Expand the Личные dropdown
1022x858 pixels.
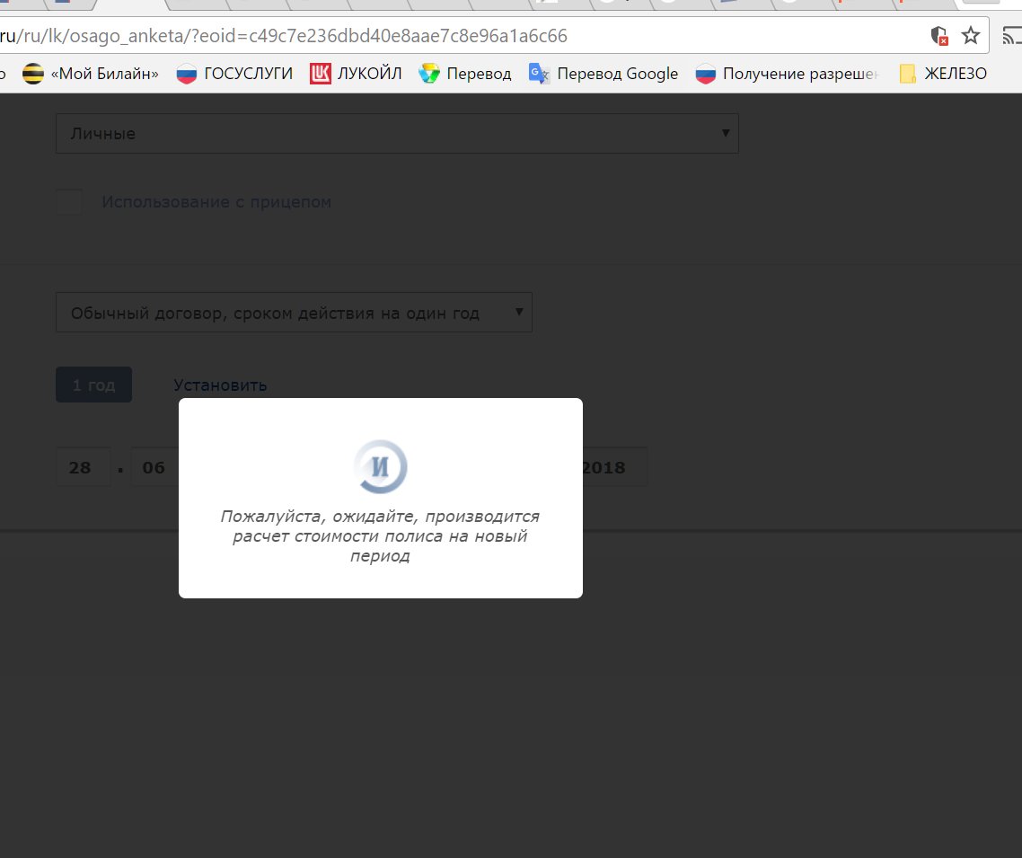(397, 133)
